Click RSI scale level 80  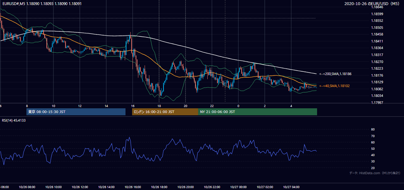tap(373, 130)
